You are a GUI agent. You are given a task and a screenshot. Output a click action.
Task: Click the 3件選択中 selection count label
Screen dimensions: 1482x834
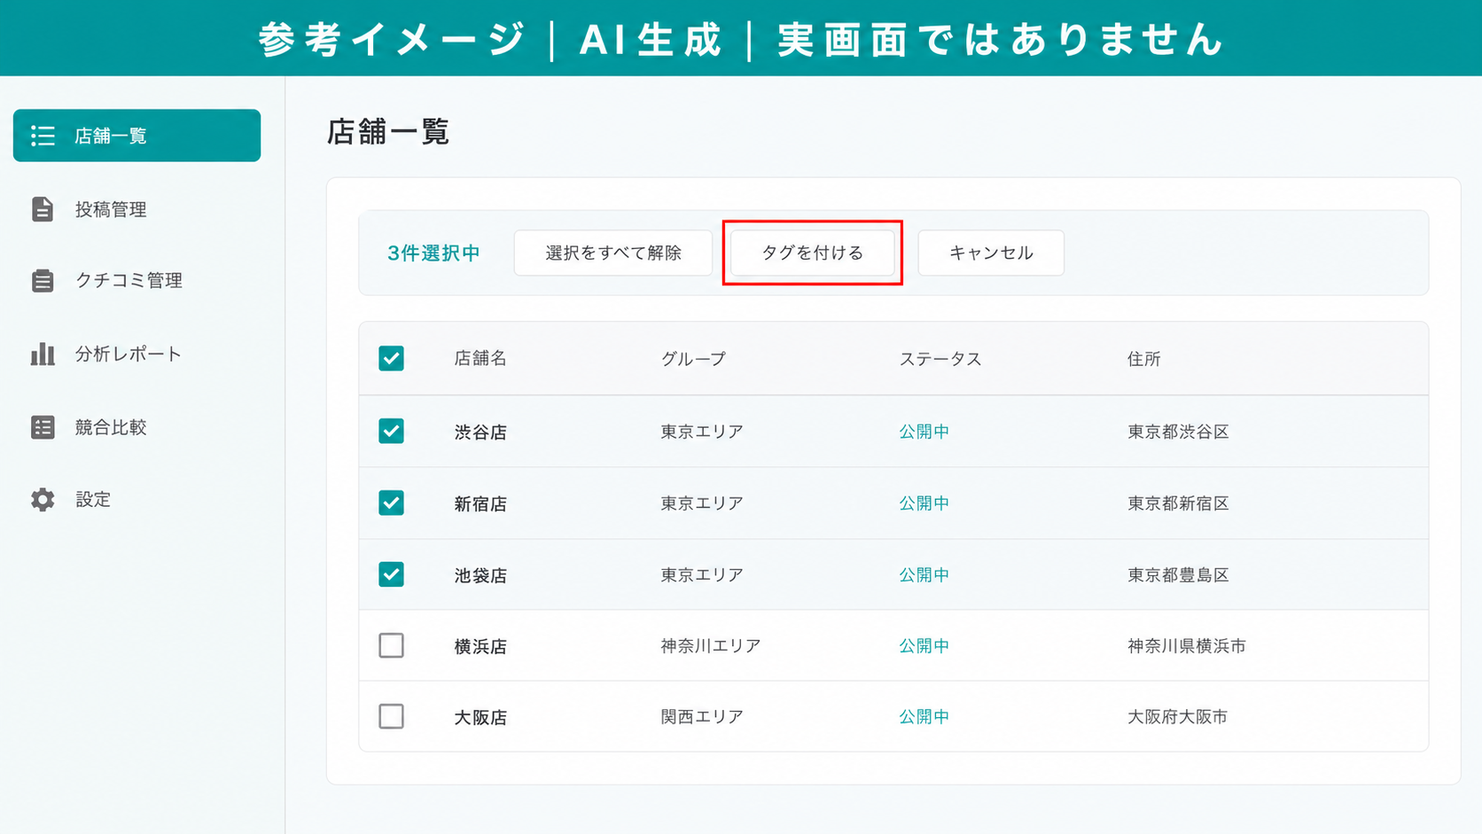(433, 253)
